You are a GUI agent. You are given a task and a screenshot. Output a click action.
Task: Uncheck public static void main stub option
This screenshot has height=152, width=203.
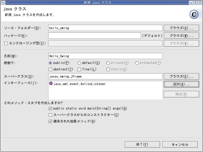pos(50,108)
